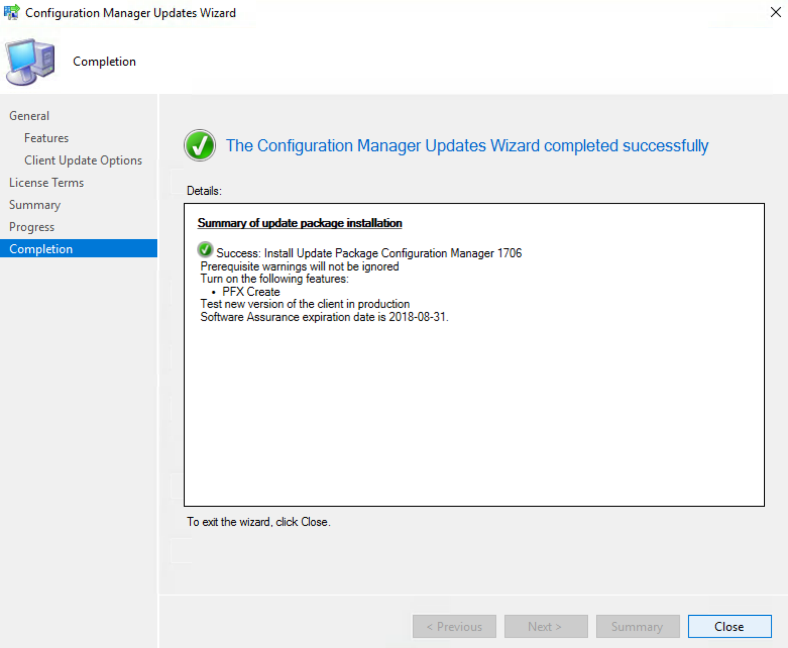The image size is (788, 648).
Task: Click the Close button to exit the wizard
Action: click(x=729, y=626)
